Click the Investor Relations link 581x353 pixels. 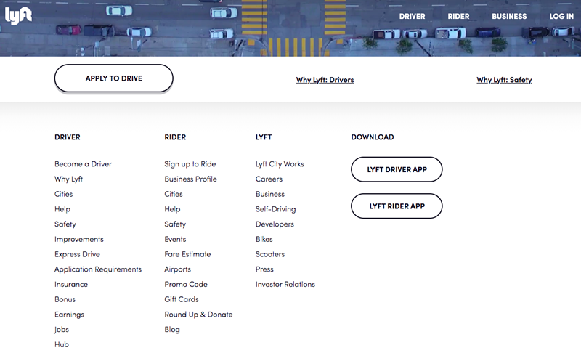click(285, 285)
